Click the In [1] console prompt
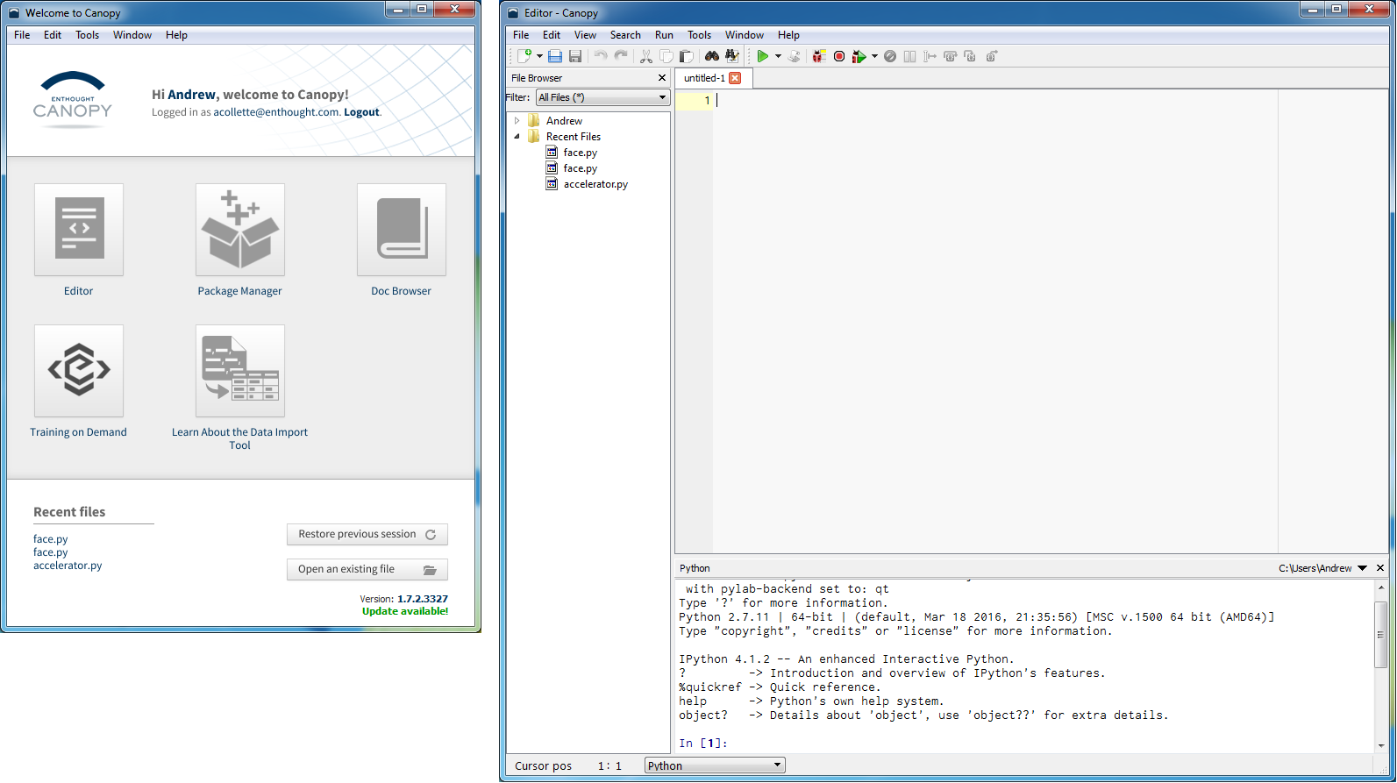The height and width of the screenshot is (783, 1397). pyautogui.click(x=703, y=744)
